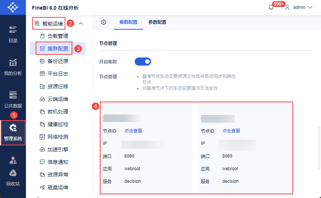Select 信息通知 menu item
The height and width of the screenshot is (198, 321).
(x=58, y=162)
